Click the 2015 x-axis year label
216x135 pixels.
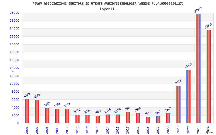117,130
